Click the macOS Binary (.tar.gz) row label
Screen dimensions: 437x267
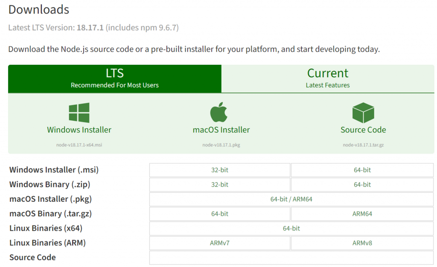pyautogui.click(x=50, y=214)
